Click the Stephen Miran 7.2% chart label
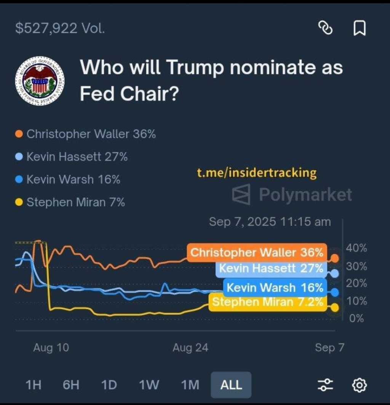 268,303
